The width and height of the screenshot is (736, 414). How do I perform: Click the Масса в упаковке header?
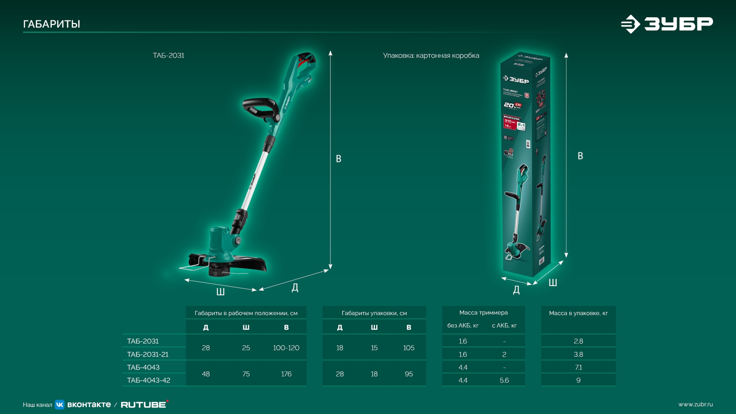[x=578, y=313]
